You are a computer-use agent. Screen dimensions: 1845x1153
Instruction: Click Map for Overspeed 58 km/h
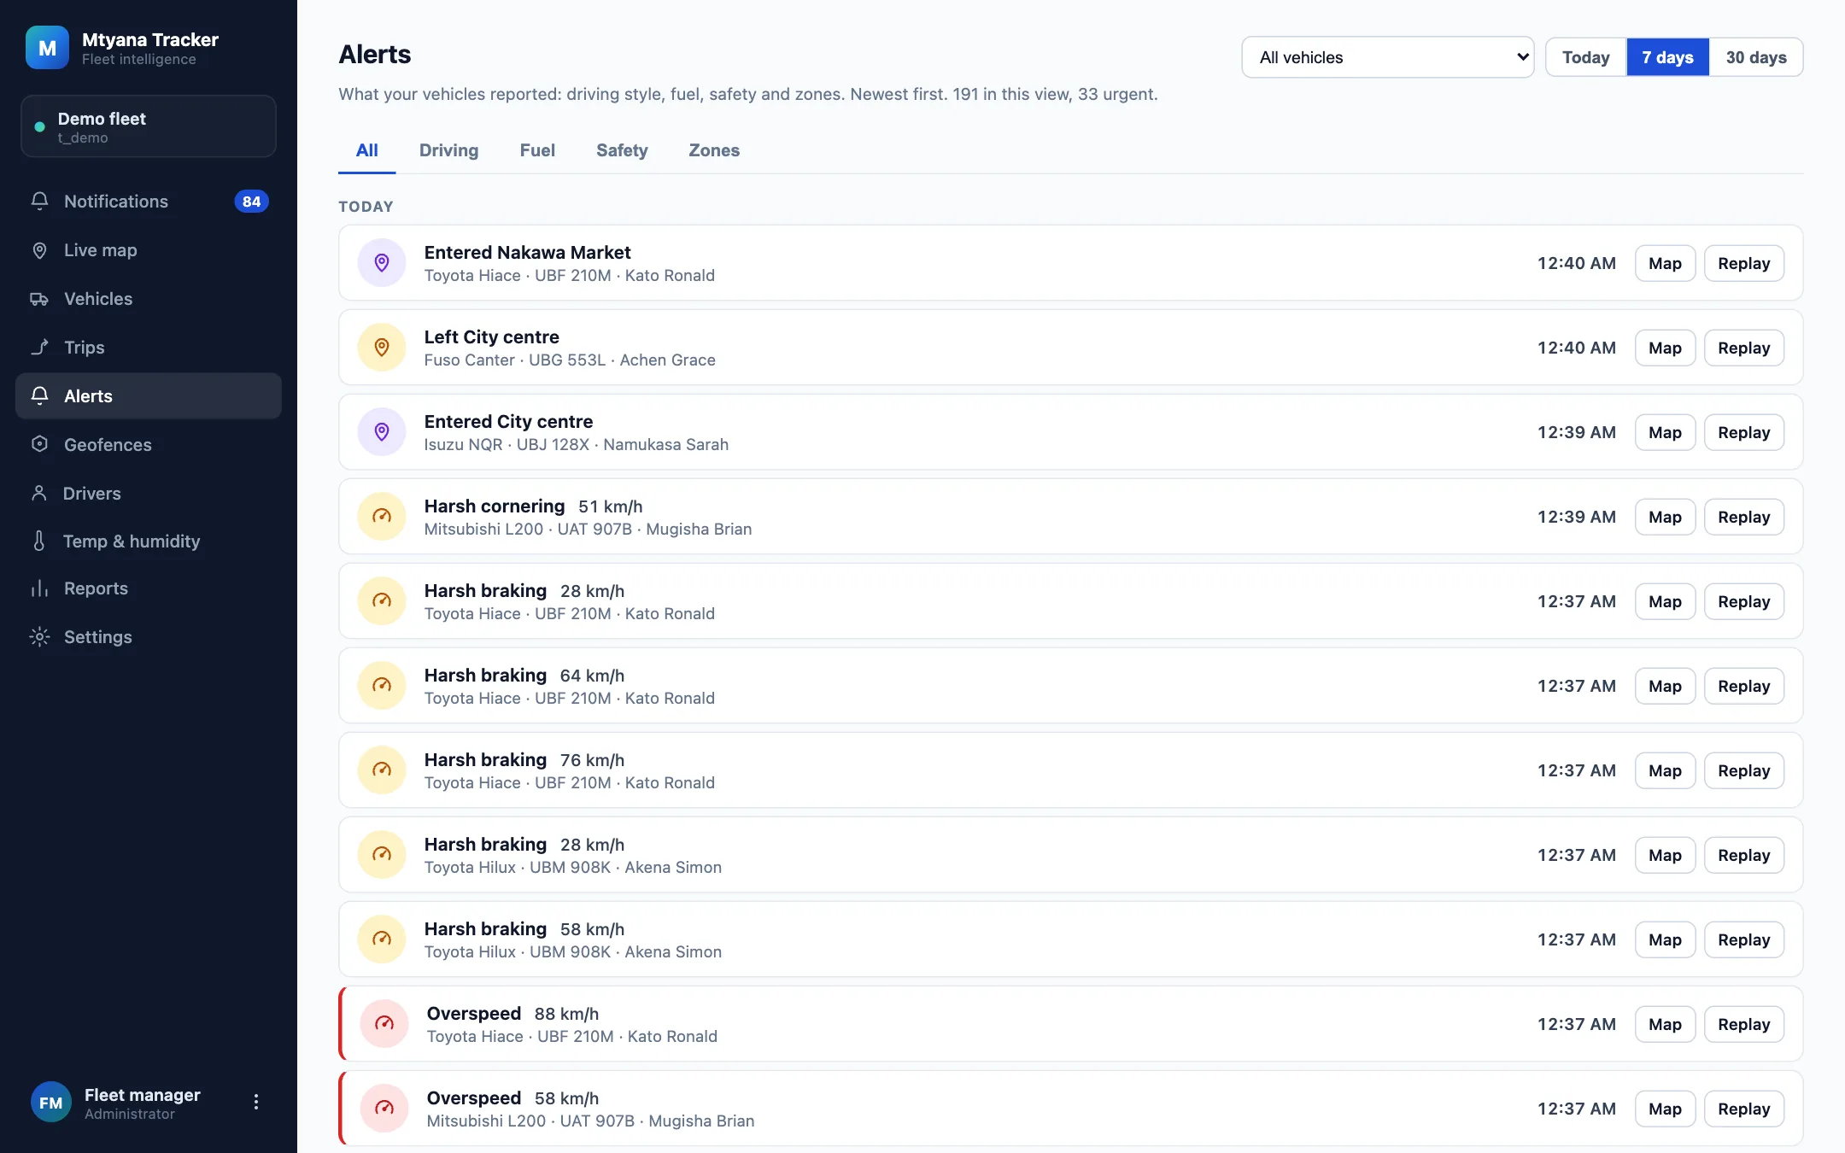point(1665,1109)
